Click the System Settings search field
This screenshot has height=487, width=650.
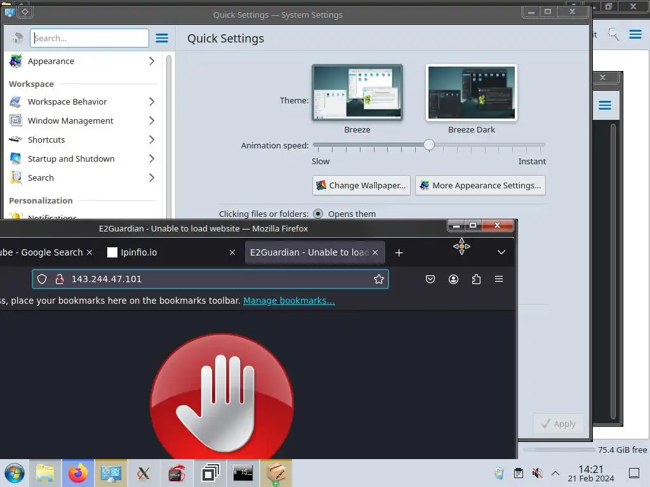click(89, 38)
